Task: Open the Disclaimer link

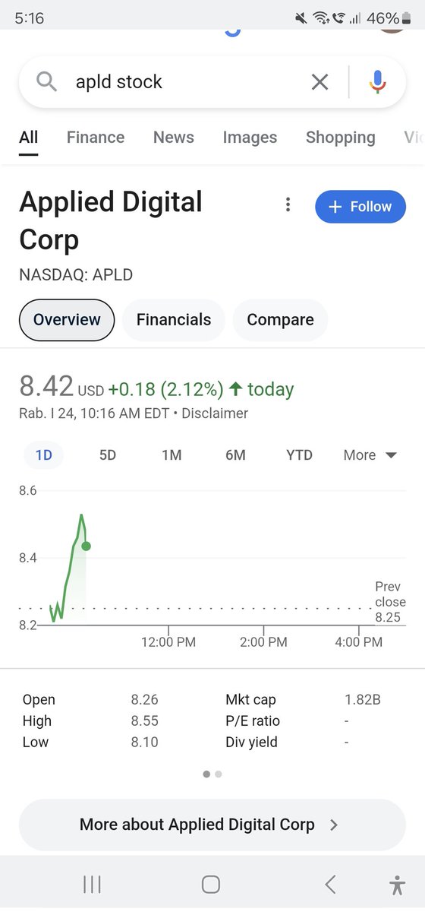Action: 215,413
